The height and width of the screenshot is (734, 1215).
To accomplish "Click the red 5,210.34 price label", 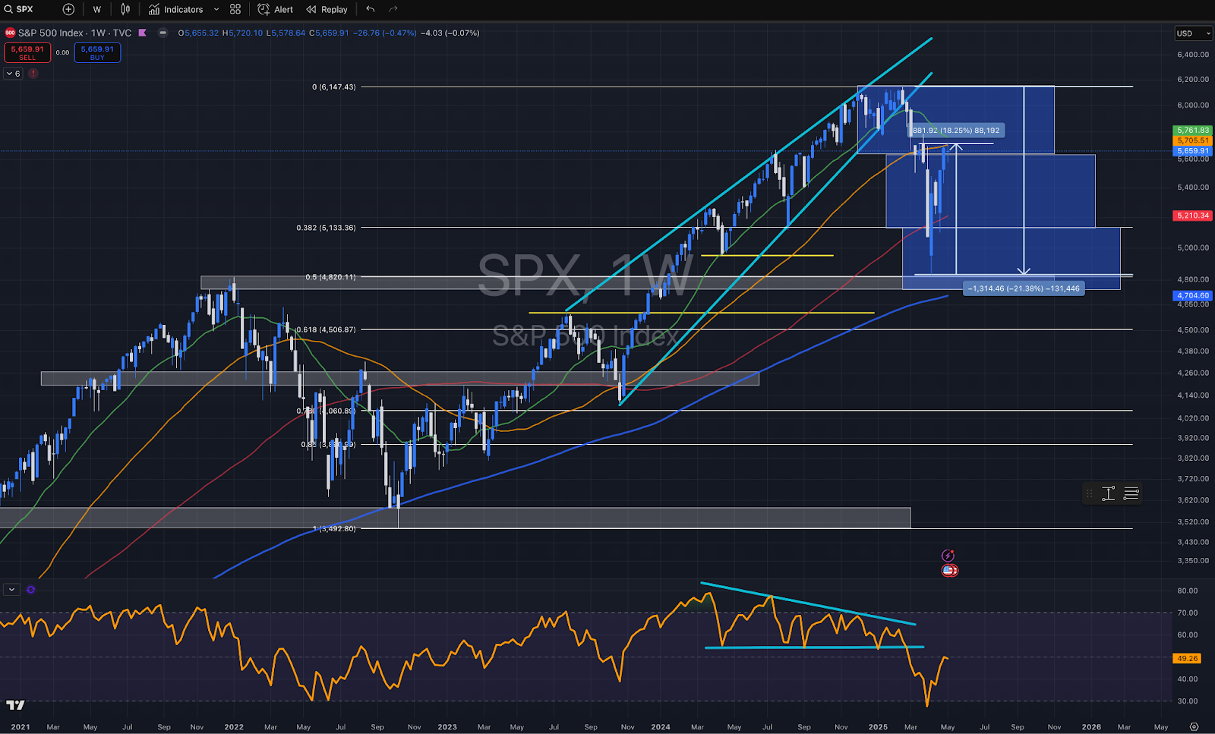I will [x=1193, y=216].
